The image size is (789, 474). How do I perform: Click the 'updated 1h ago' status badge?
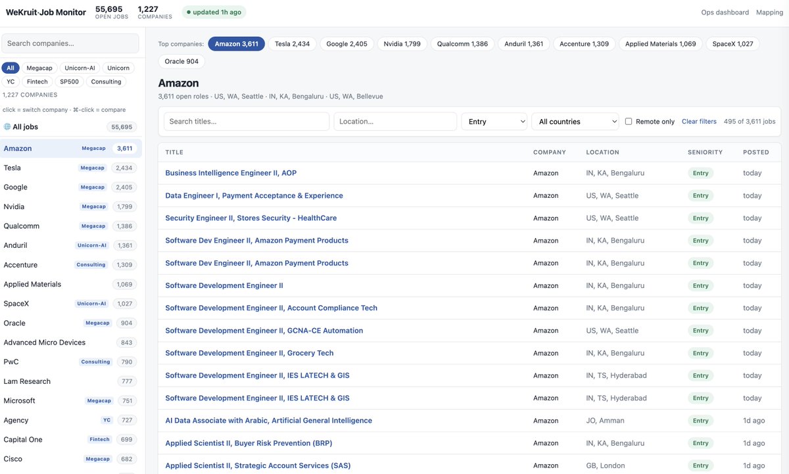(x=214, y=12)
